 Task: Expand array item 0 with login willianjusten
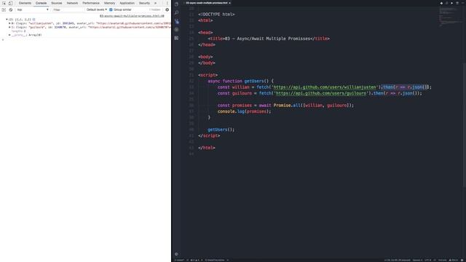[x=9, y=23]
